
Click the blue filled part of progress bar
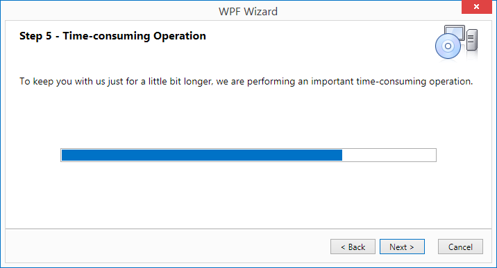201,155
